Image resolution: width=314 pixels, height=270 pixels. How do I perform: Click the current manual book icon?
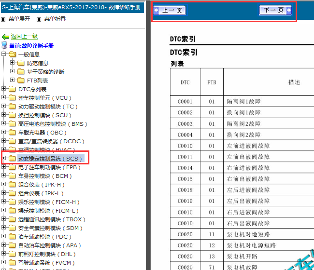tap(4, 45)
